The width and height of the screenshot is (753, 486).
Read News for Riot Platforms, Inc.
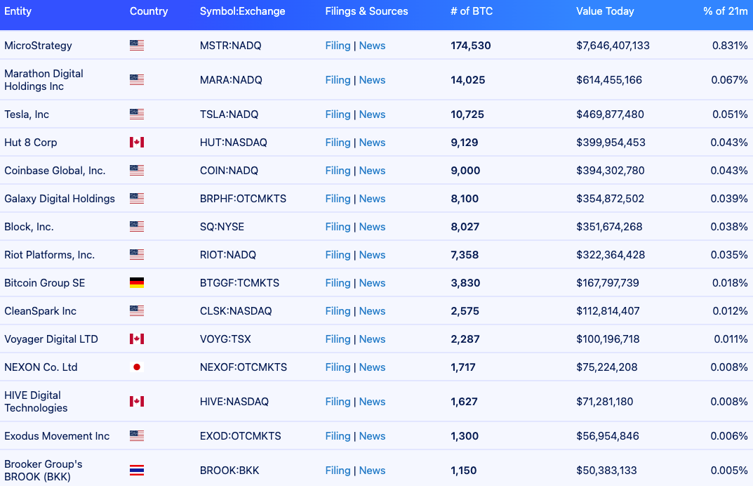(372, 255)
